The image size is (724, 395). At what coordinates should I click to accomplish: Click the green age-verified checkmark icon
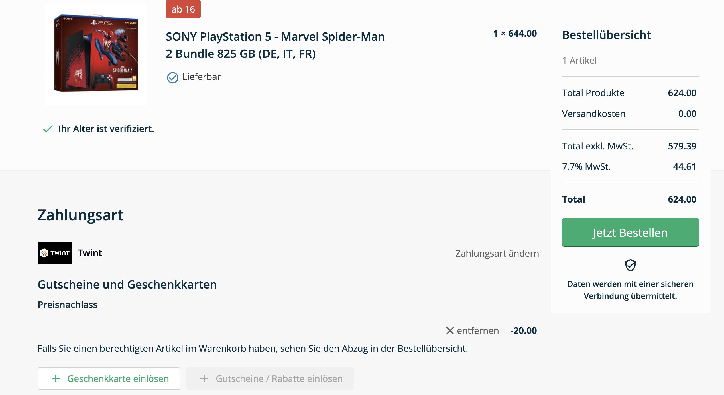tap(48, 129)
